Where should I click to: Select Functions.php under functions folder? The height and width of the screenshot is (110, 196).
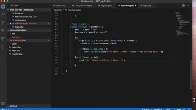29,40
